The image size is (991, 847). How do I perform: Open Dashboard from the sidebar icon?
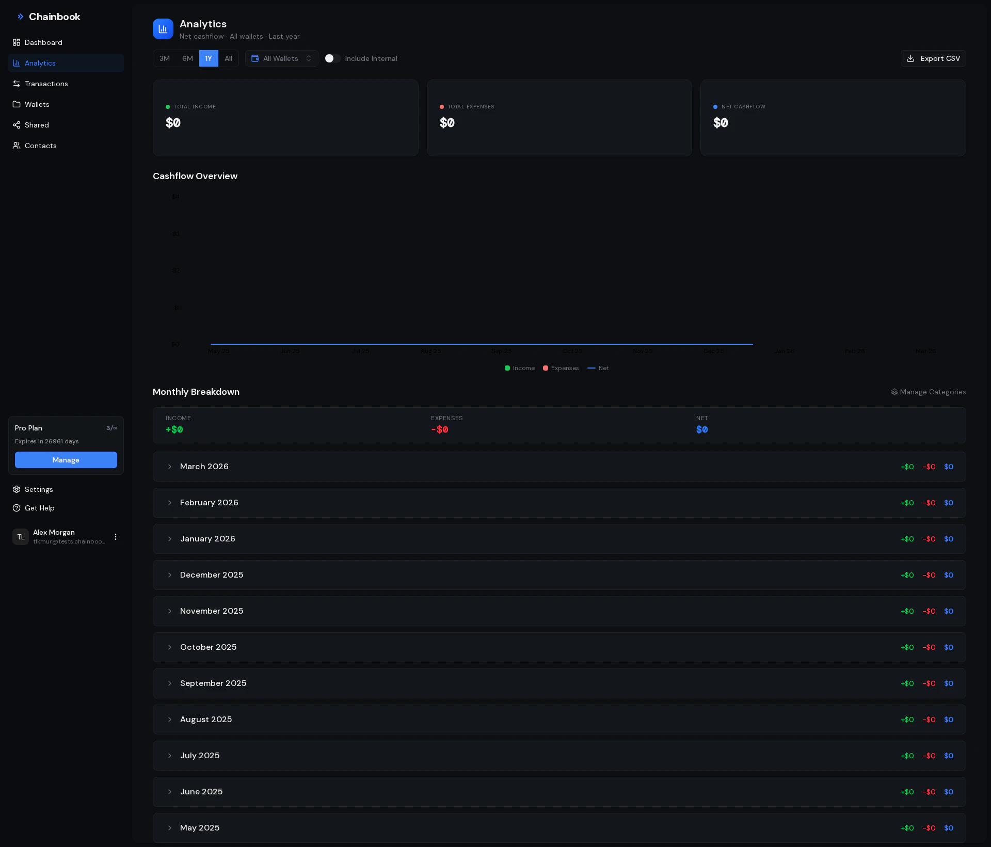[x=17, y=42]
